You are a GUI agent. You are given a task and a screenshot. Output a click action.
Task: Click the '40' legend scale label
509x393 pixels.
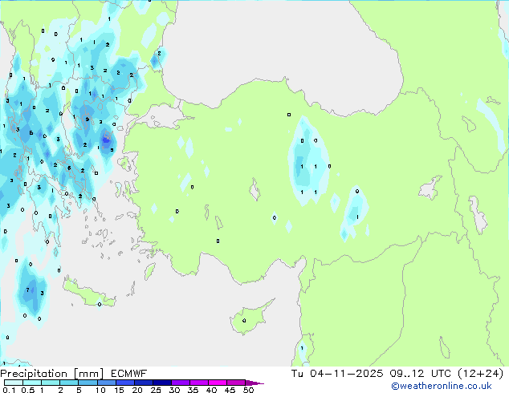coord(211,390)
